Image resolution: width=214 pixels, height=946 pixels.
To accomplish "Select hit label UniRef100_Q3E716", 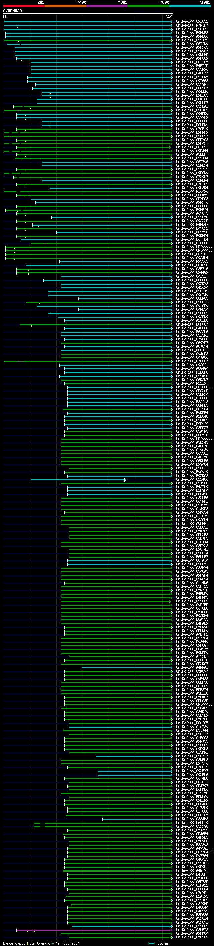I will click(192, 269).
